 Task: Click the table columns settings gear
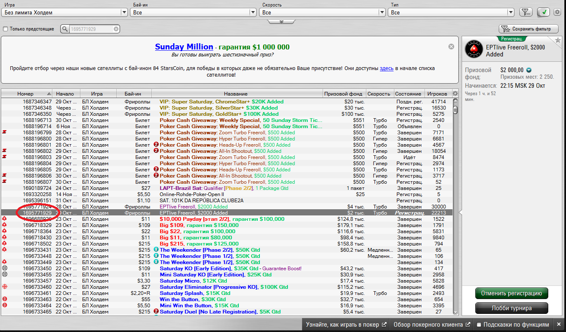(455, 94)
